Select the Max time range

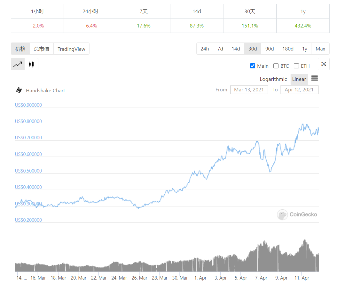click(320, 49)
